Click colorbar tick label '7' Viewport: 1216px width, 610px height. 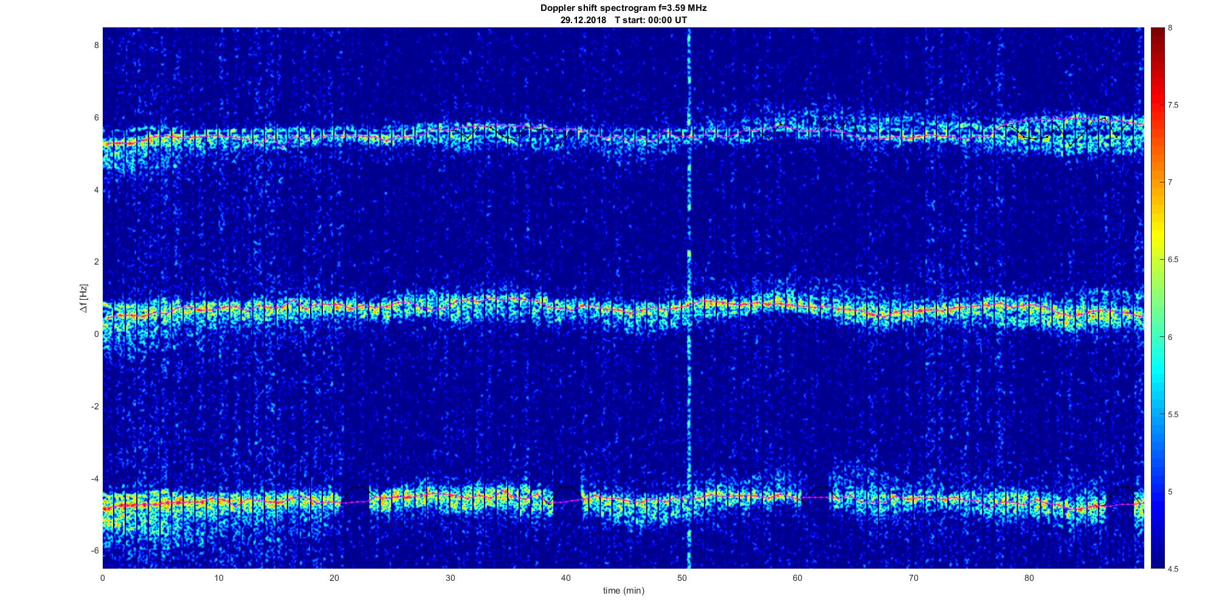pyautogui.click(x=1170, y=182)
